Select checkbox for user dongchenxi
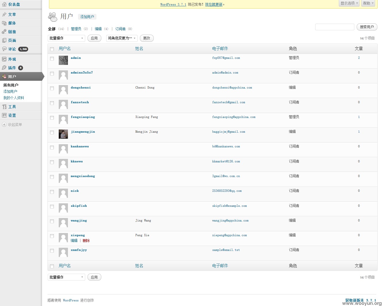 coord(52,88)
